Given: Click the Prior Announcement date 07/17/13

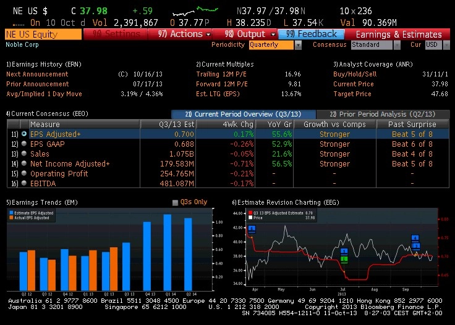Looking at the screenshot, I should (x=148, y=84).
